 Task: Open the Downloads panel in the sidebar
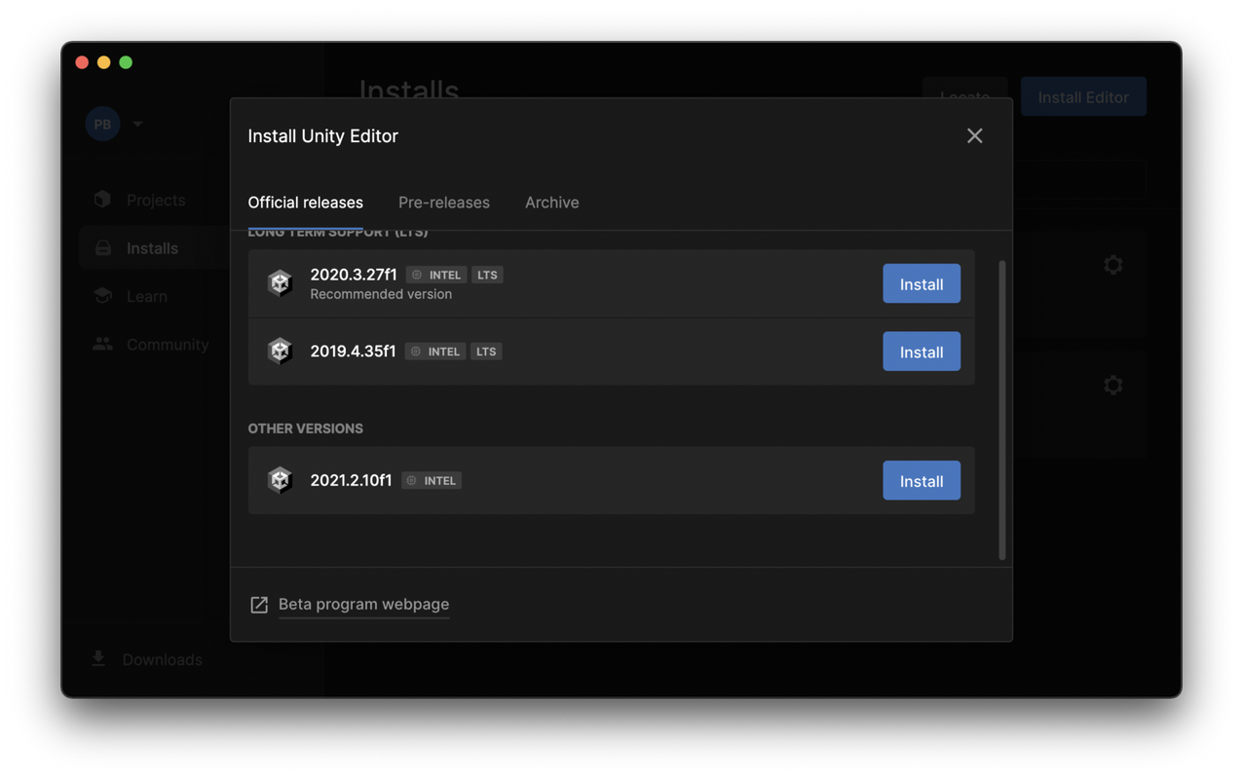point(146,659)
